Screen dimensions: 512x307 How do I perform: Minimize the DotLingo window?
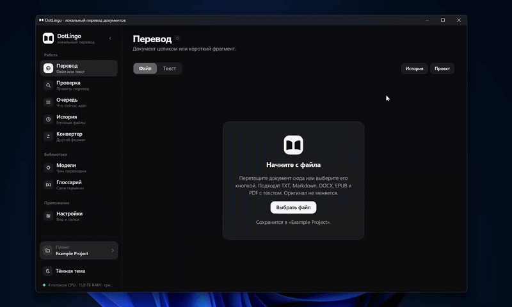pyautogui.click(x=427, y=20)
